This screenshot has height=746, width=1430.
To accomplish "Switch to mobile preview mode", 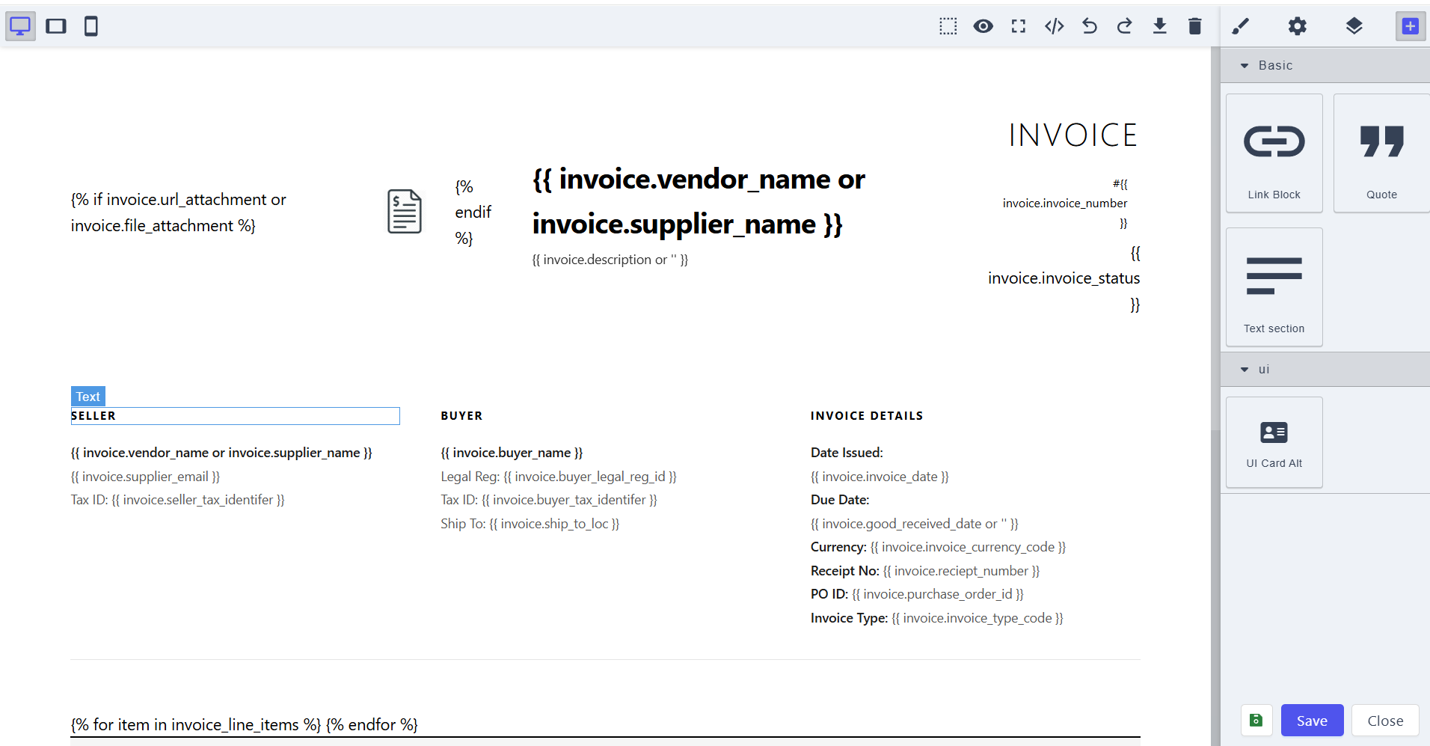I will pos(91,25).
